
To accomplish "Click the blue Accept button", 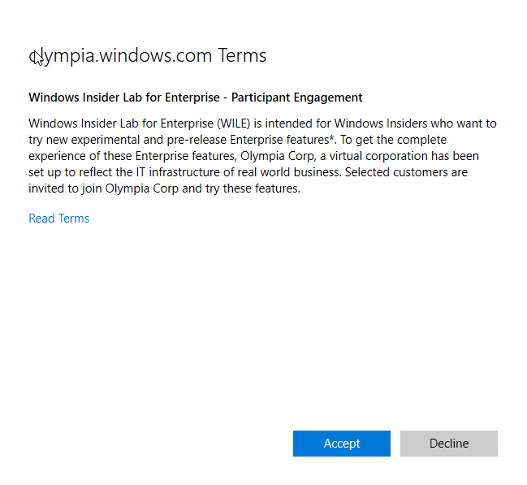I will [x=341, y=444].
